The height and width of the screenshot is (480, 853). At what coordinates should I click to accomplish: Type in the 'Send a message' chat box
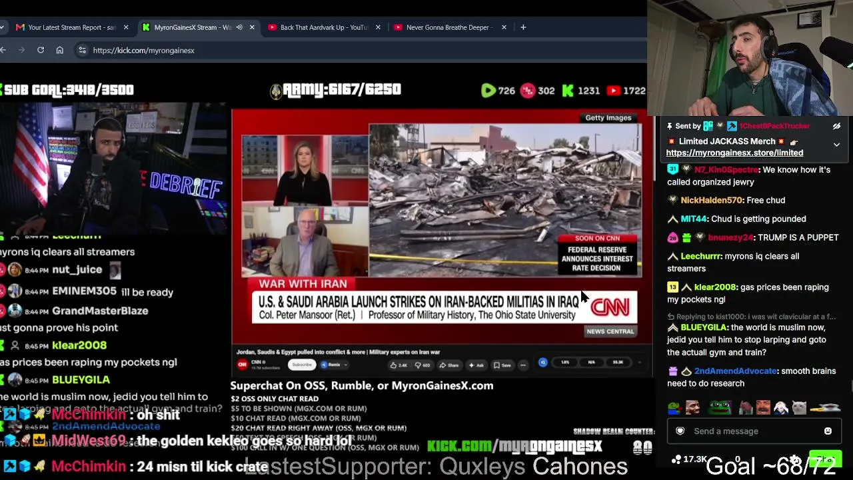tap(753, 431)
